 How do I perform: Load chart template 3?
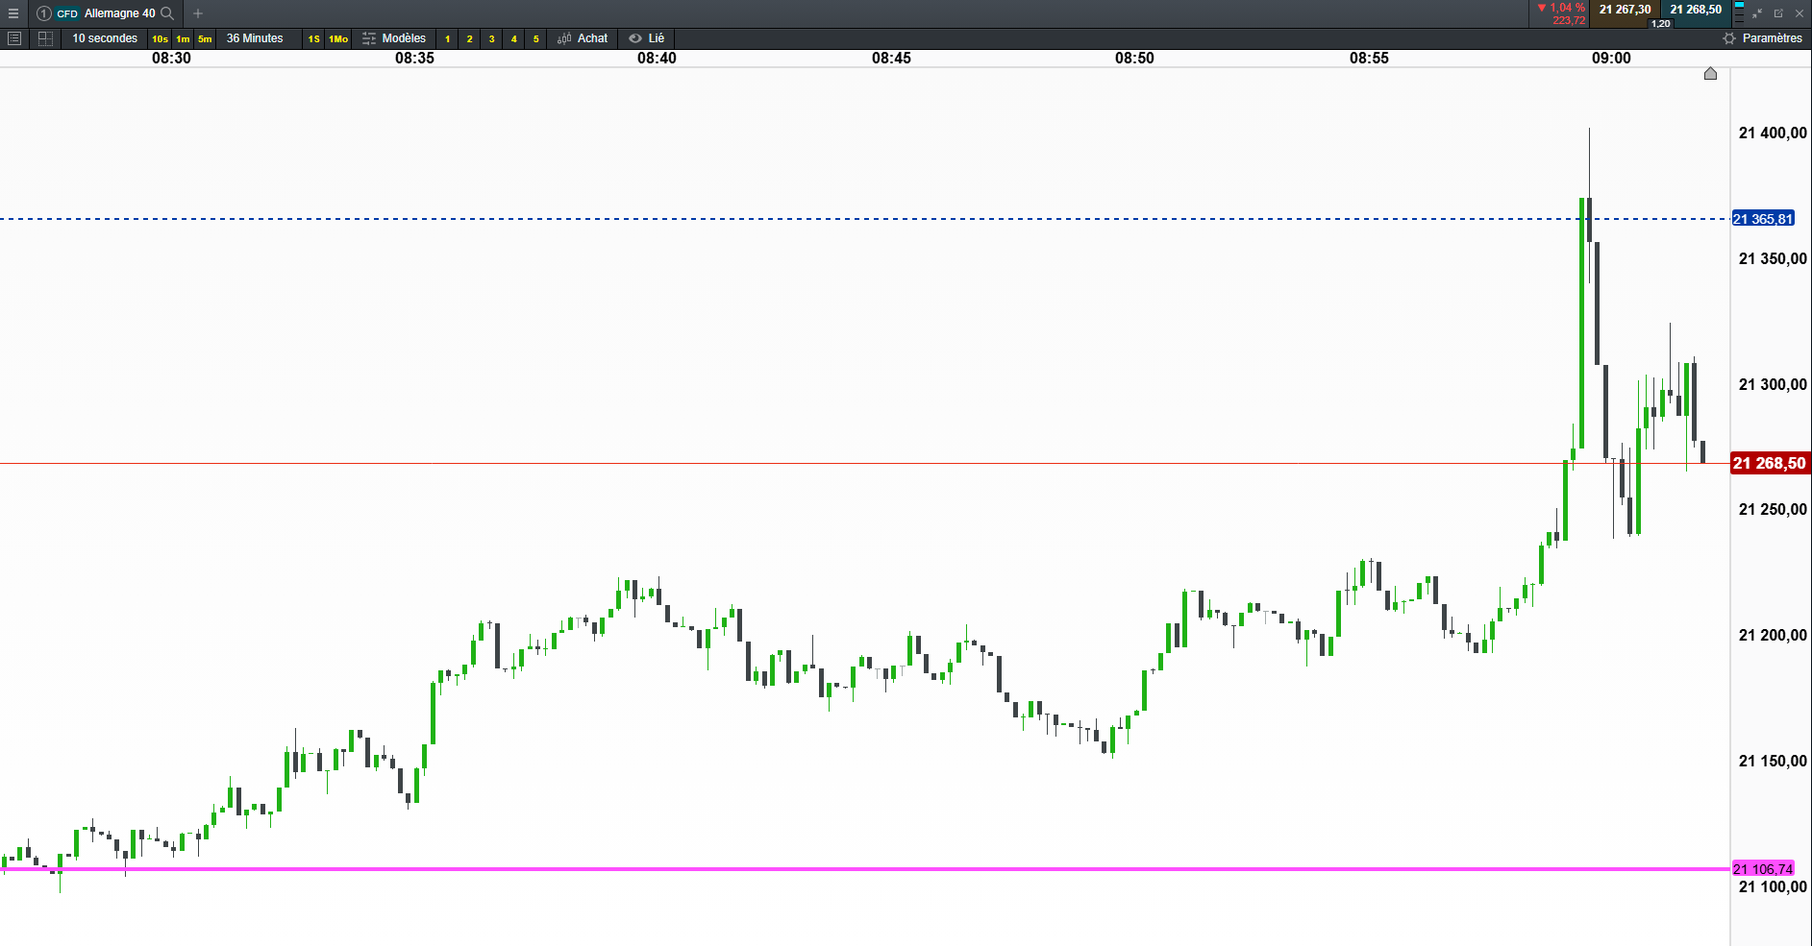point(492,39)
